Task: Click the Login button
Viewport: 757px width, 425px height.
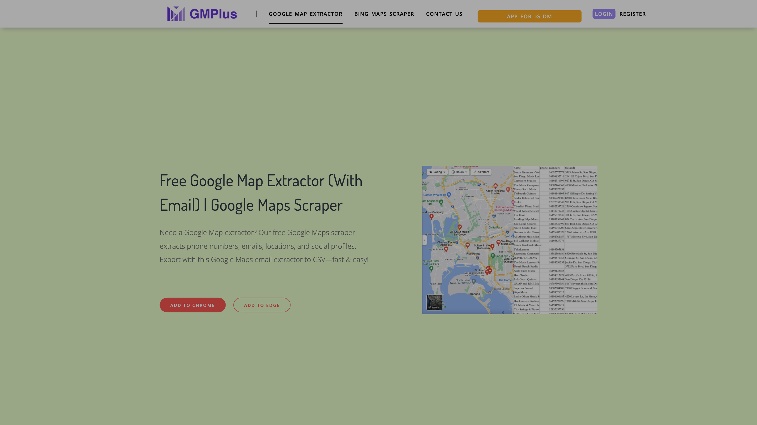Action: click(x=603, y=14)
